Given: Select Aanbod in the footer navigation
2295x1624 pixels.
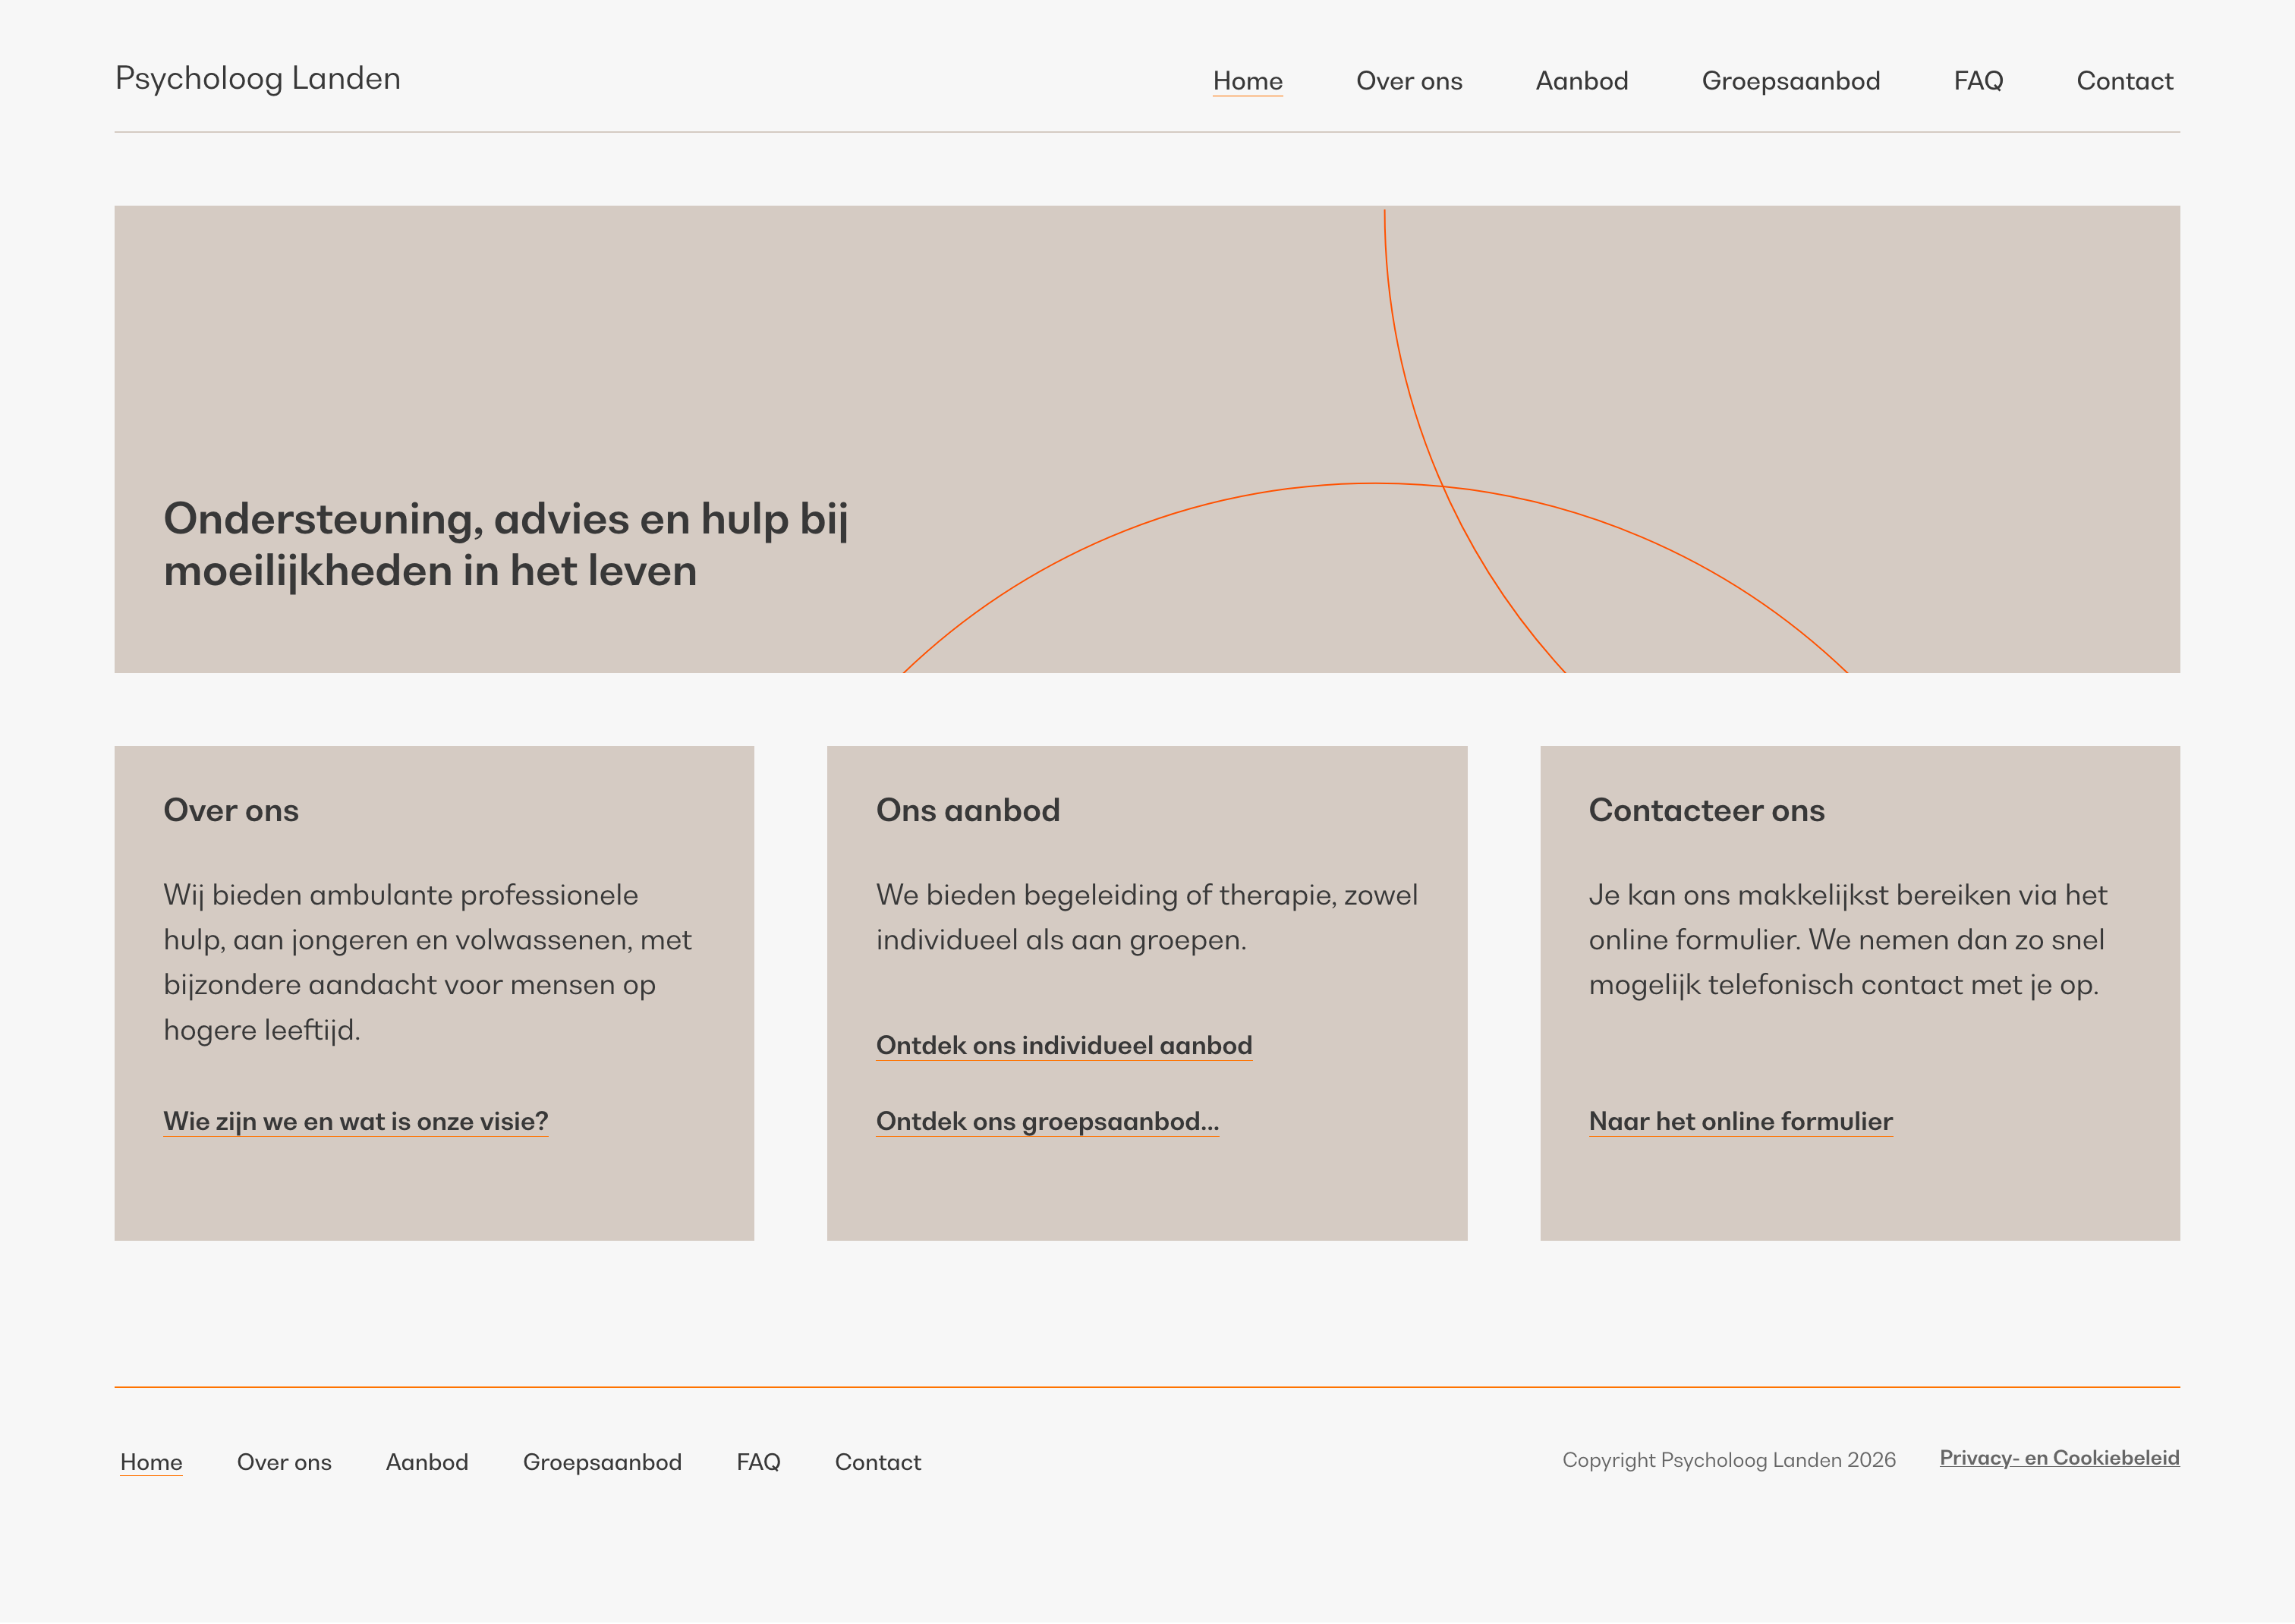Looking at the screenshot, I should [x=427, y=1462].
